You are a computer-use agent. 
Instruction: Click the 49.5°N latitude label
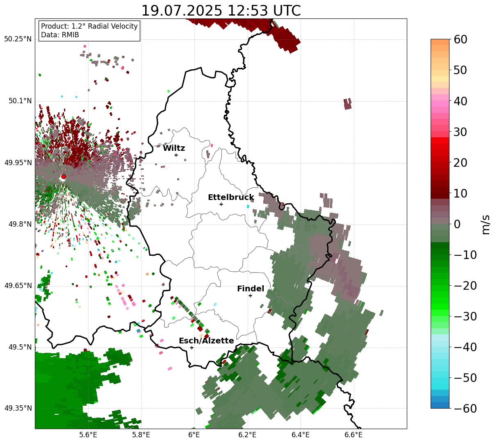click(x=20, y=347)
